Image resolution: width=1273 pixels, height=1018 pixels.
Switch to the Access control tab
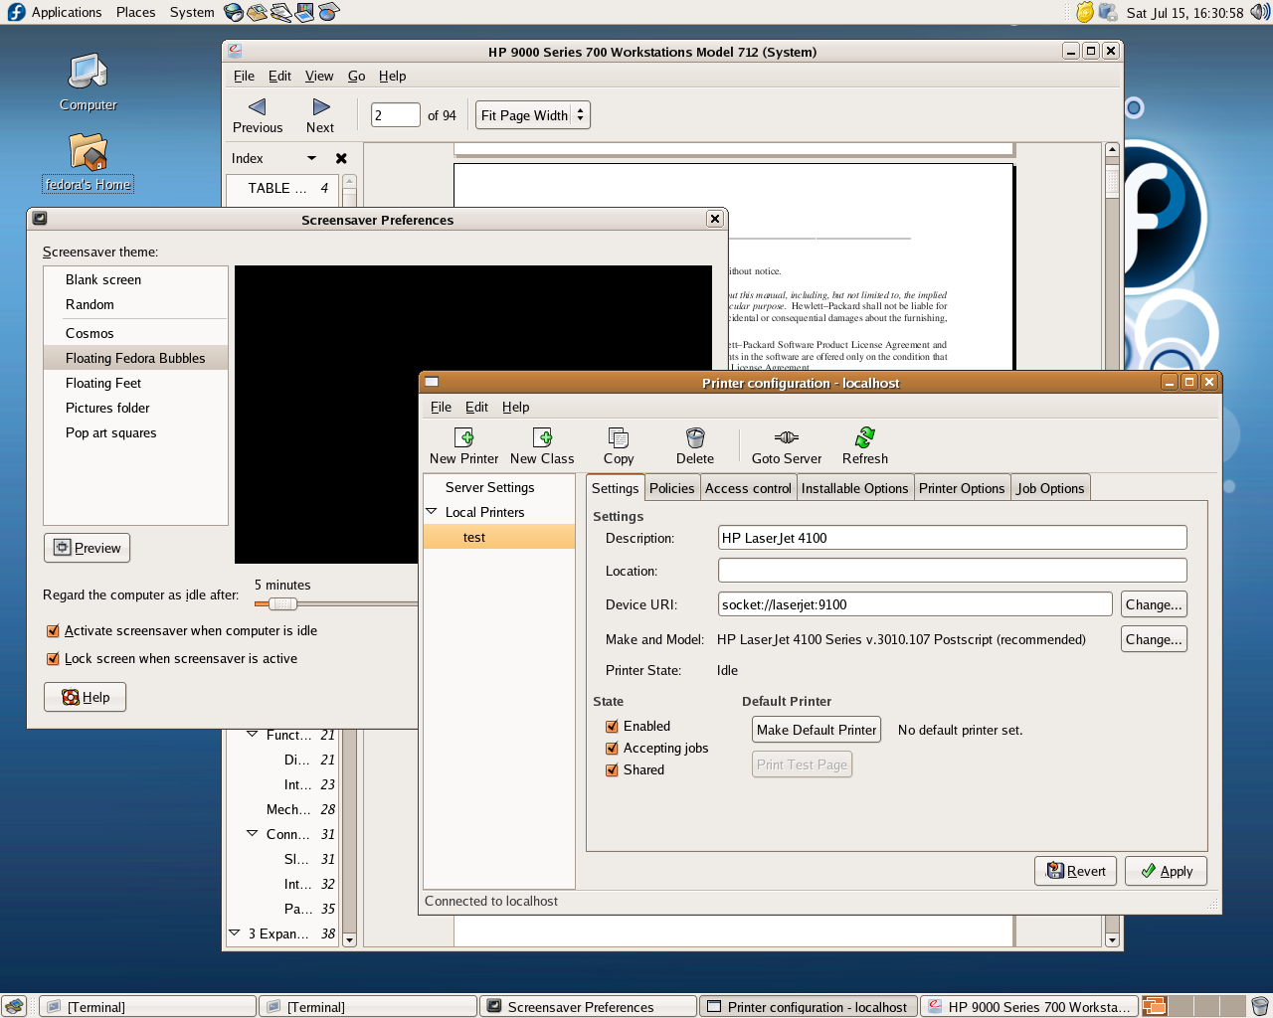coord(748,488)
